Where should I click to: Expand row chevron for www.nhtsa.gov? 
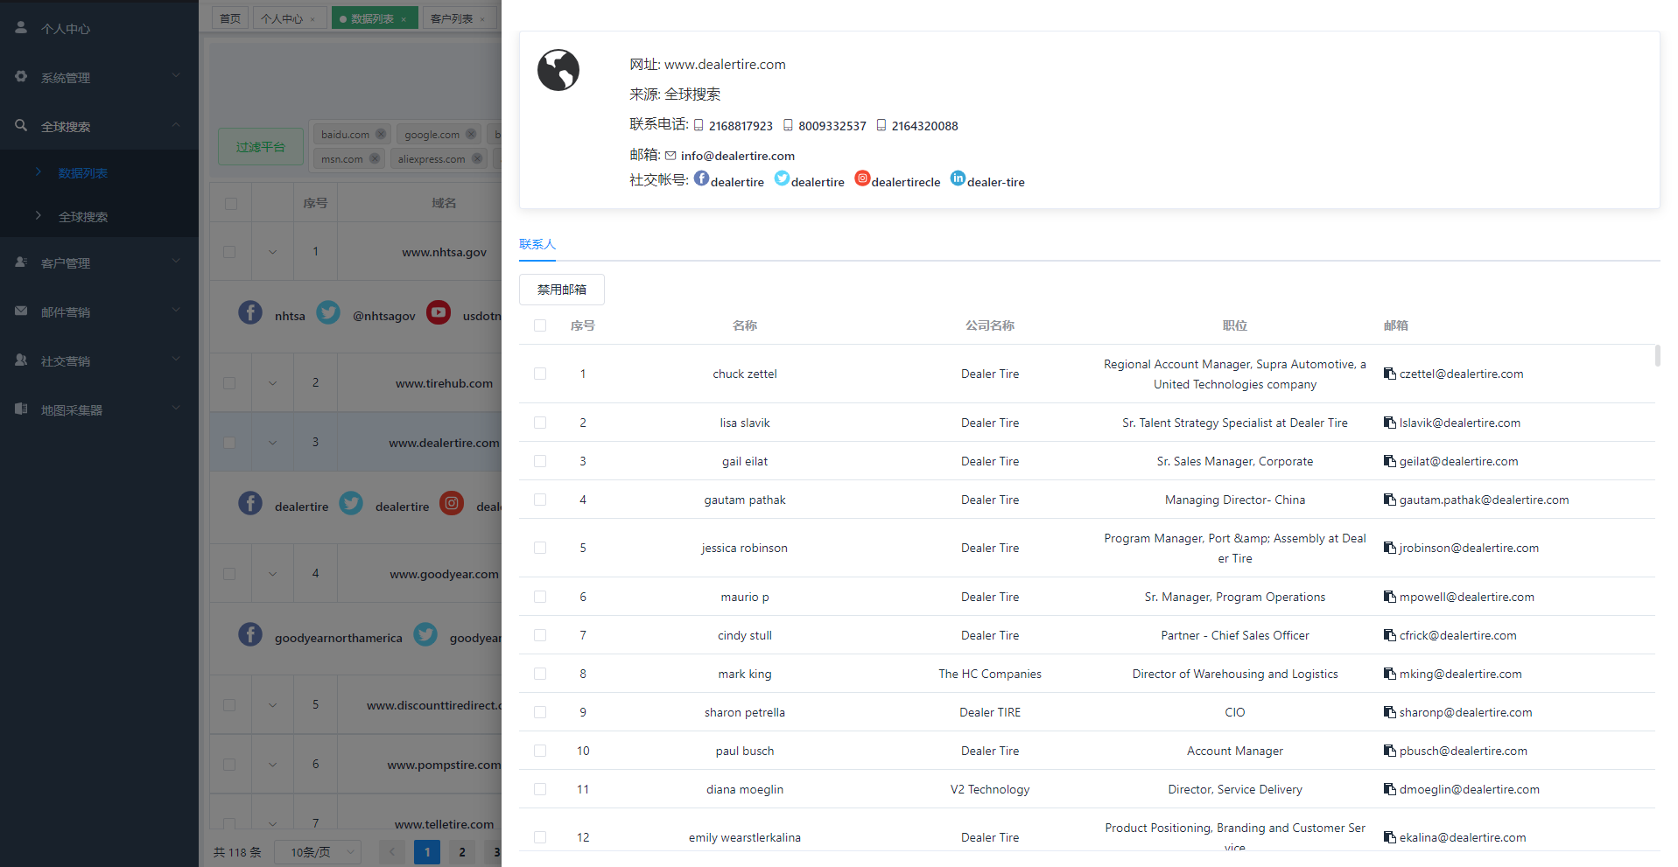coord(272,252)
